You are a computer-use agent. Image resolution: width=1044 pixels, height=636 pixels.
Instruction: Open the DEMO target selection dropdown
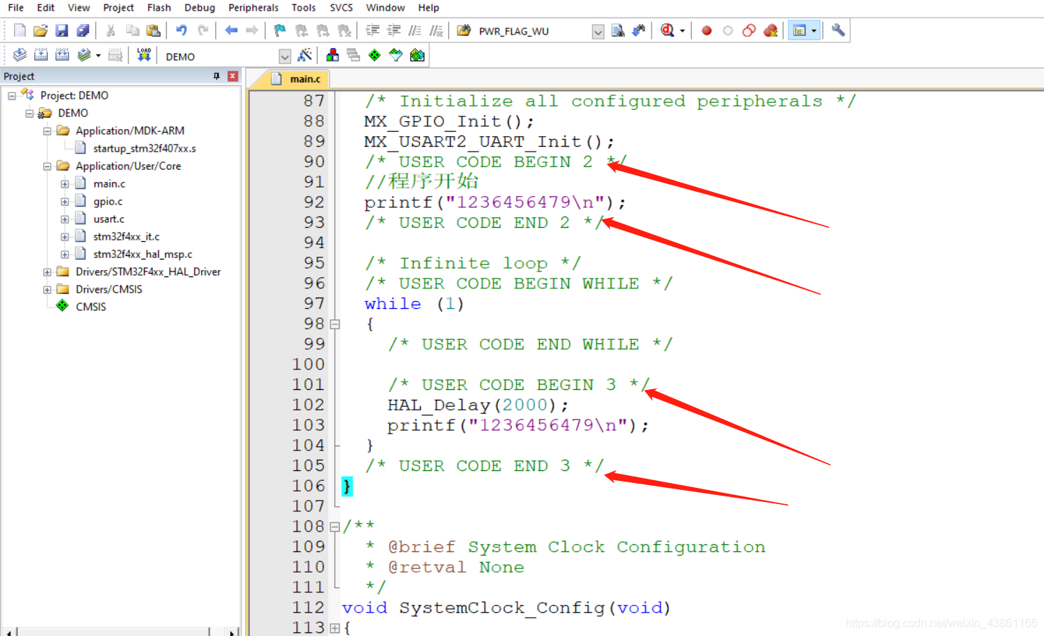tap(284, 56)
